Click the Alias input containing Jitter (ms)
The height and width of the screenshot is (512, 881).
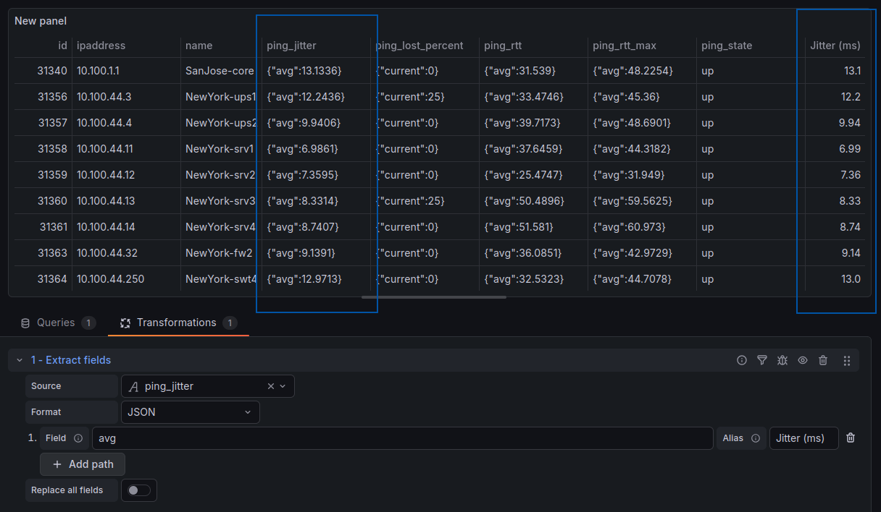[803, 438]
